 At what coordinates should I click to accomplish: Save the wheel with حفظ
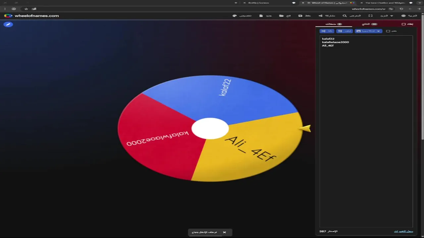tap(304, 16)
